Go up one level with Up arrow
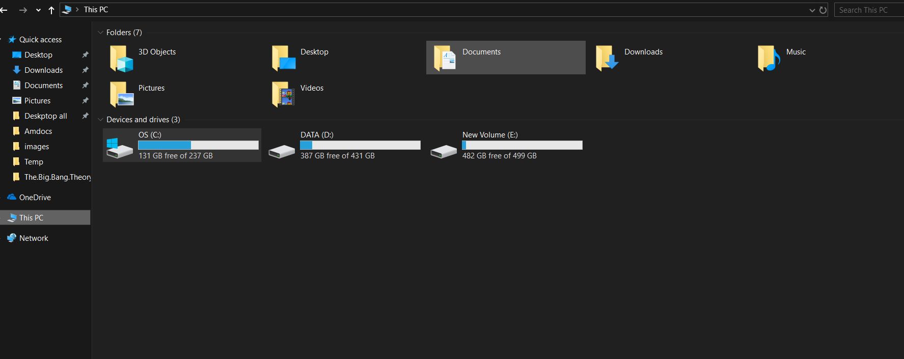 51,10
